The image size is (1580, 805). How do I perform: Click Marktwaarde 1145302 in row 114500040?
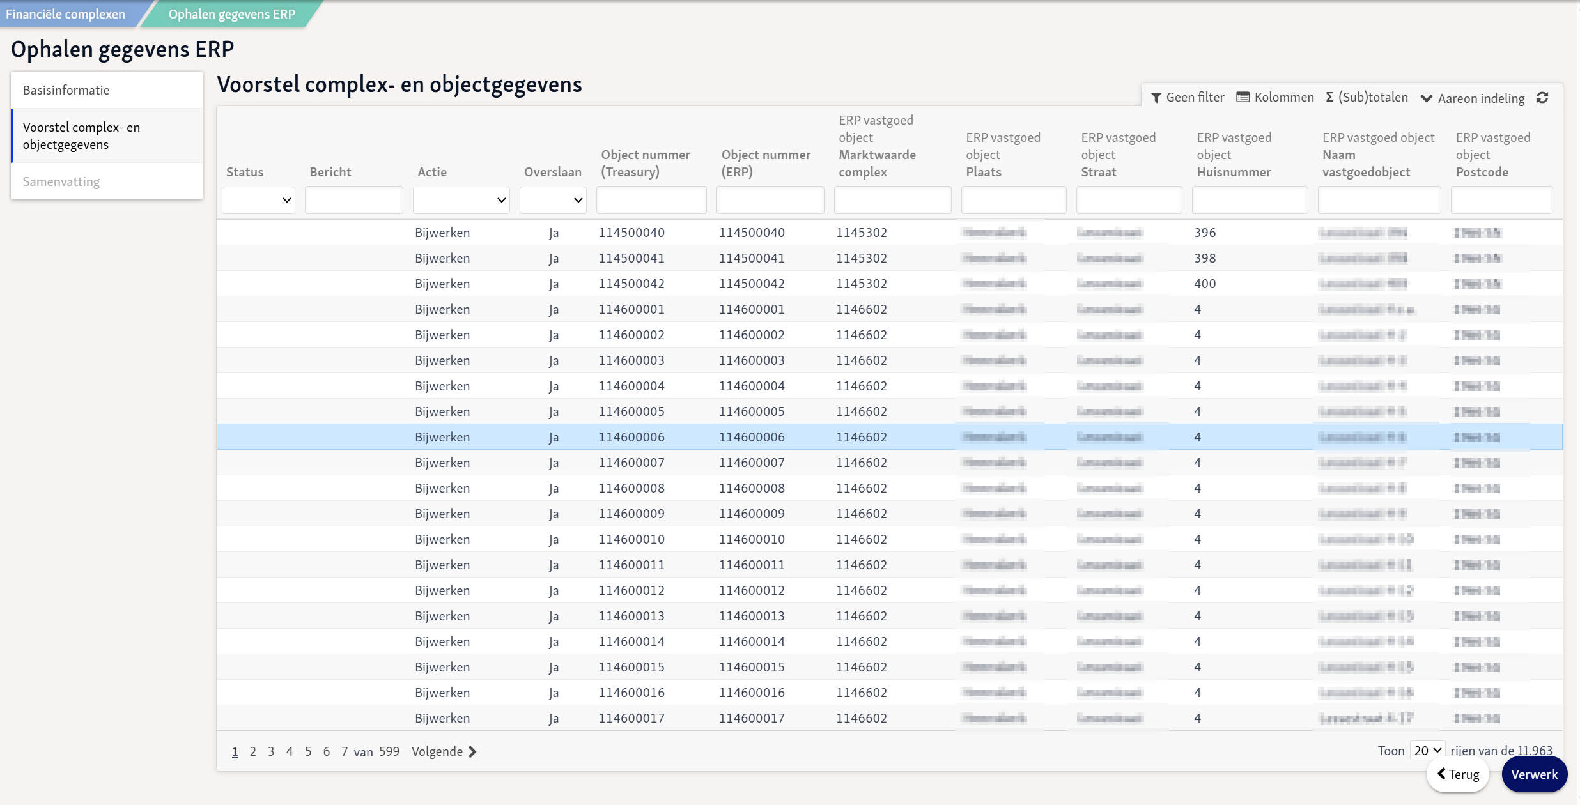[x=862, y=233]
